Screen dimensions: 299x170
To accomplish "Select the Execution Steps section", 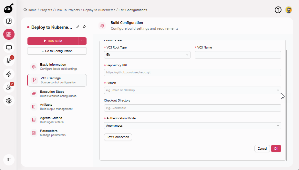I will tap(57, 94).
